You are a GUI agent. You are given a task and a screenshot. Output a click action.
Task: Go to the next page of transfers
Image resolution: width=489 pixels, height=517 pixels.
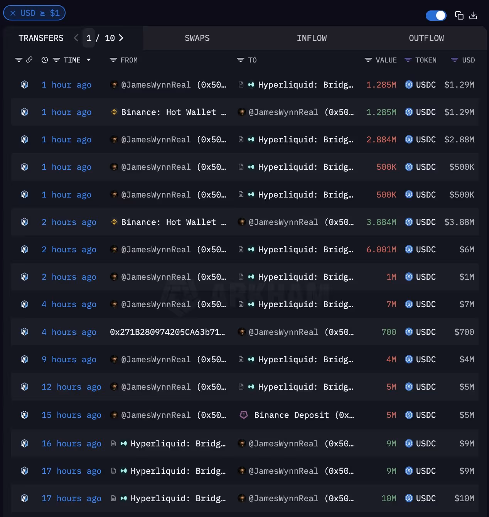click(x=121, y=38)
